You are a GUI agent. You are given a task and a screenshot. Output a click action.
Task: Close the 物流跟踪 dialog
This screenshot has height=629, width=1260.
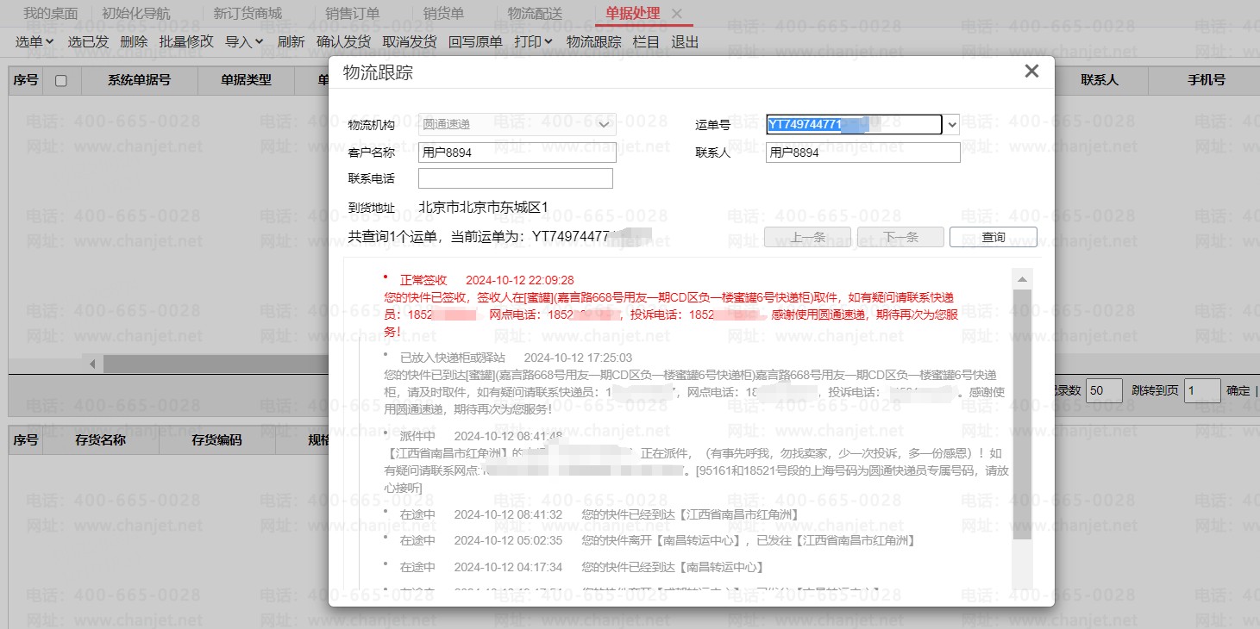(1031, 72)
